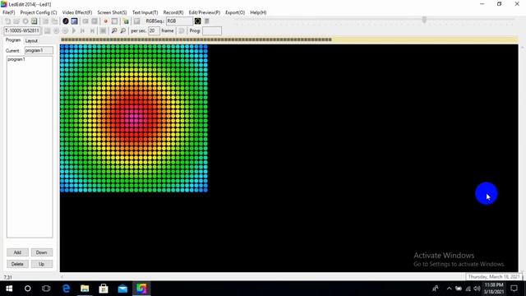Image resolution: width=526 pixels, height=296 pixels.
Task: Open the Record menu
Action: (x=173, y=12)
